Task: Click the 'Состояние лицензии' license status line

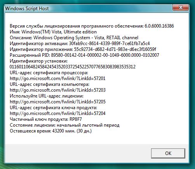Action: pyautogui.click(x=64, y=125)
